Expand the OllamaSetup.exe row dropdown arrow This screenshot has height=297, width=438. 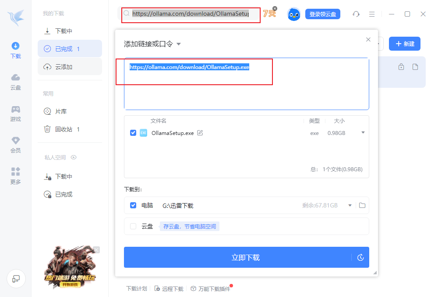(x=363, y=132)
